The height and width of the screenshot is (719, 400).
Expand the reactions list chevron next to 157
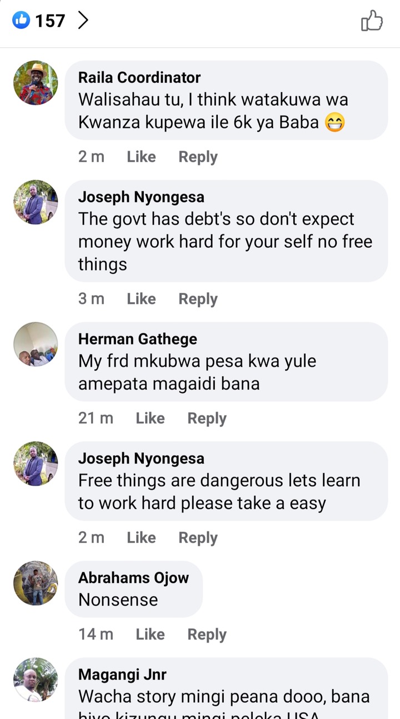83,21
